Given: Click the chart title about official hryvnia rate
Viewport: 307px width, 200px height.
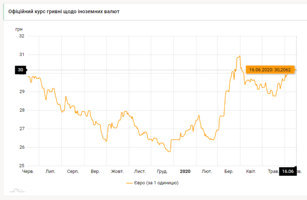Looking at the screenshot, I should click(x=64, y=11).
